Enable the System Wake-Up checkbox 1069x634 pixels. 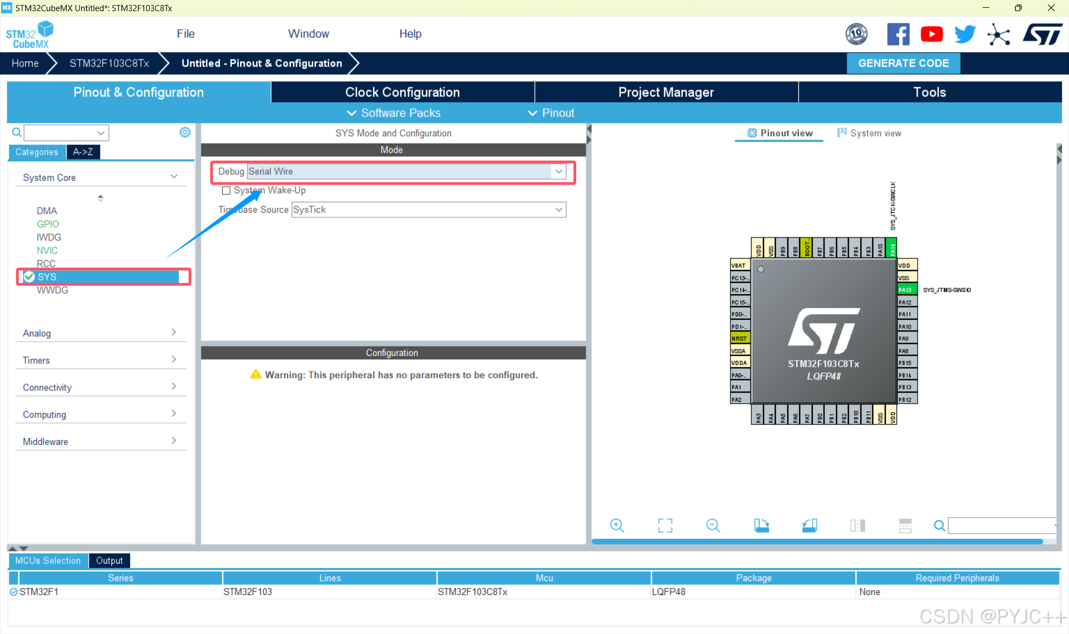tap(226, 191)
